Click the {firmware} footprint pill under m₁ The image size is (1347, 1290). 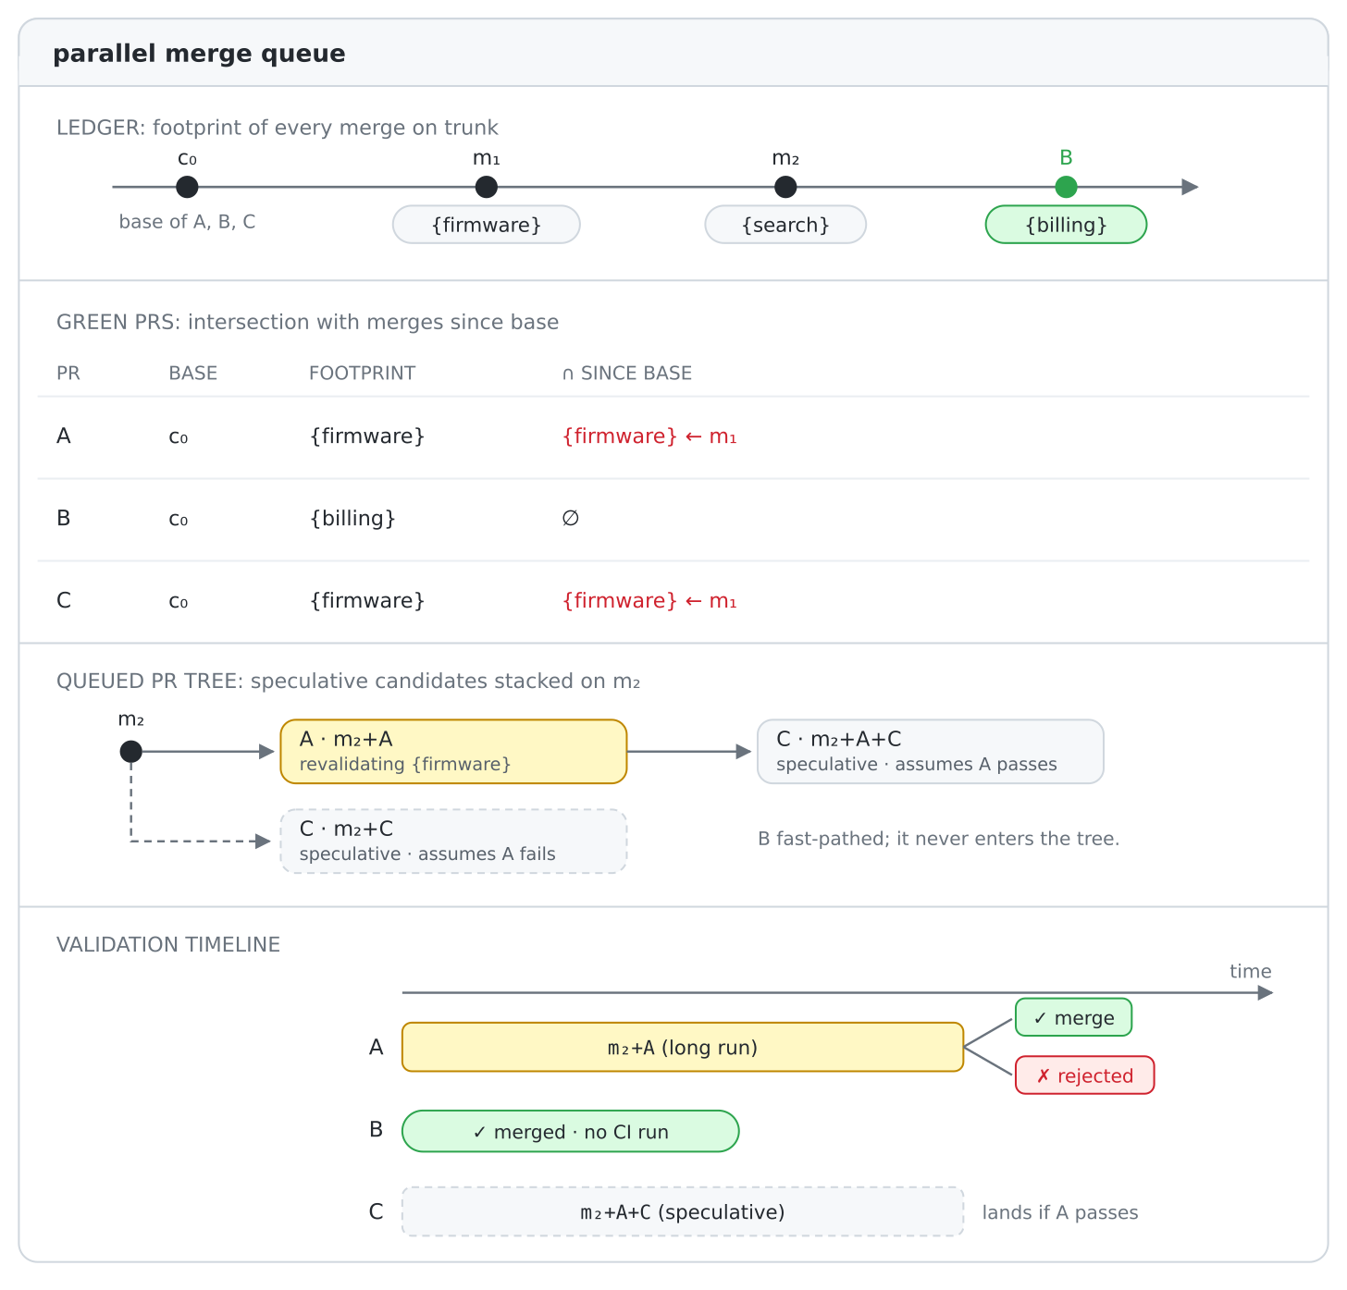click(x=487, y=225)
